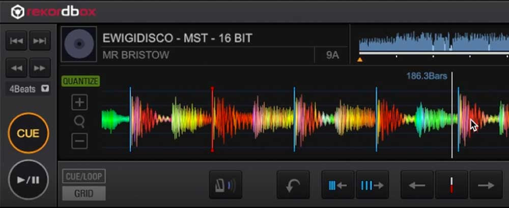
Task: Toggle the QUANTIZE option
Action: (x=80, y=81)
